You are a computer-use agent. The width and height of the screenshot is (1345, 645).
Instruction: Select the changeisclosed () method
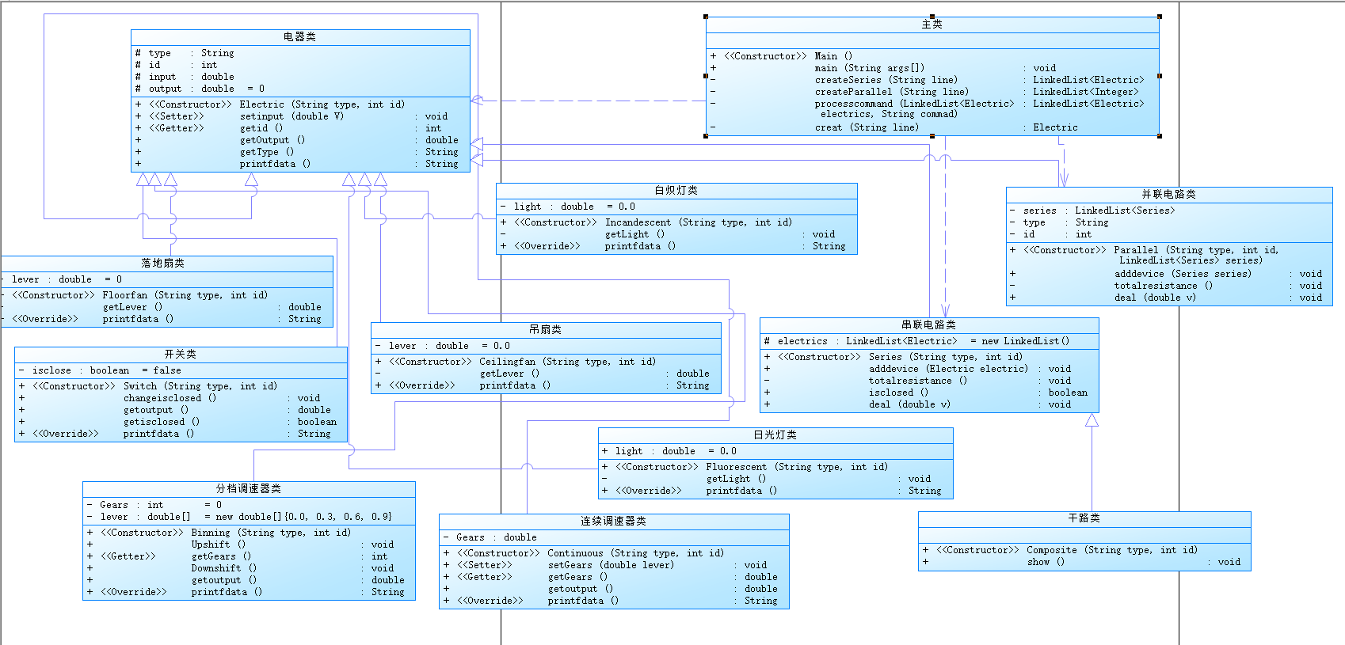[170, 398]
